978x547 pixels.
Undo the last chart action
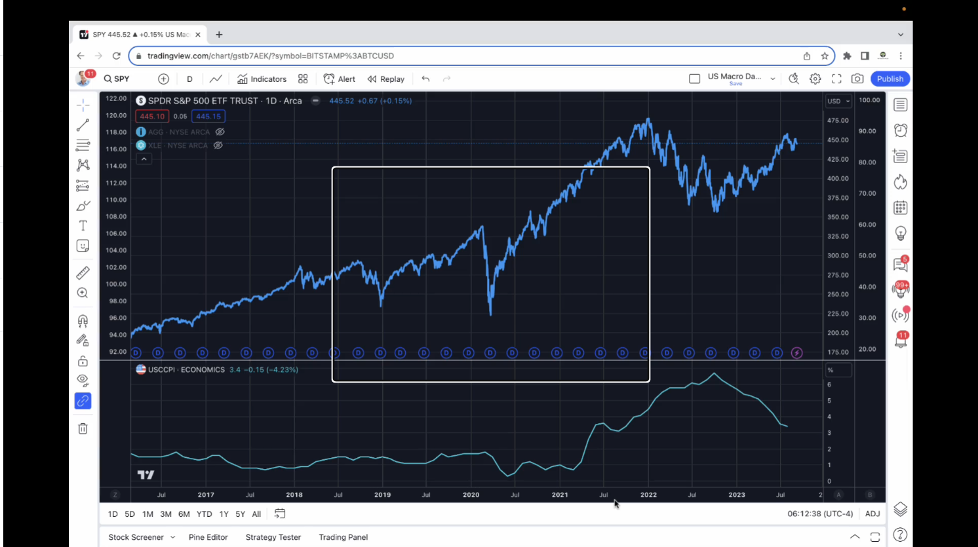(x=426, y=79)
